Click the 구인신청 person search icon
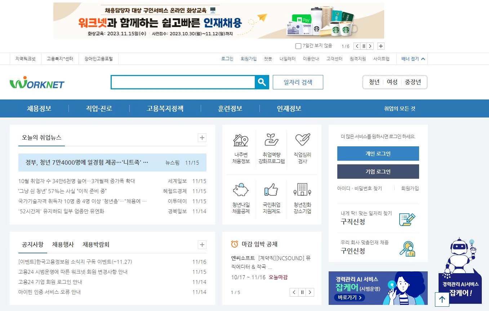489x311 pixels. (x=407, y=248)
